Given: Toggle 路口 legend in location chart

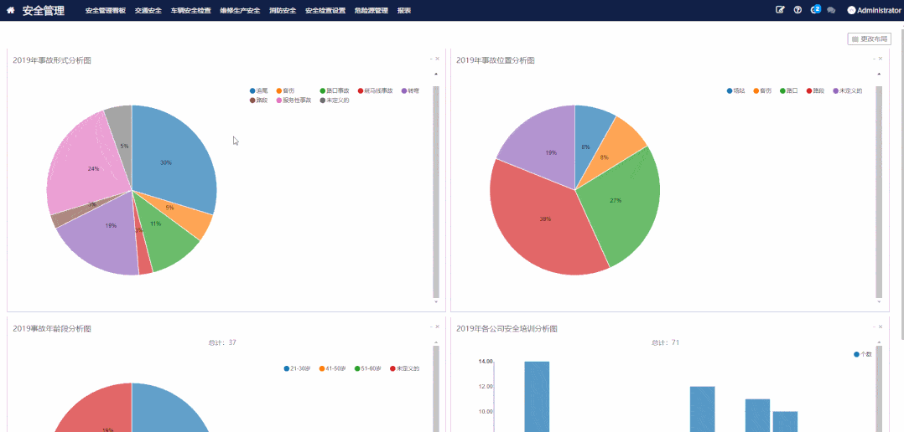Looking at the screenshot, I should [x=788, y=91].
